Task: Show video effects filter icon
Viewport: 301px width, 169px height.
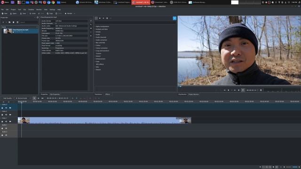Action: (100, 18)
